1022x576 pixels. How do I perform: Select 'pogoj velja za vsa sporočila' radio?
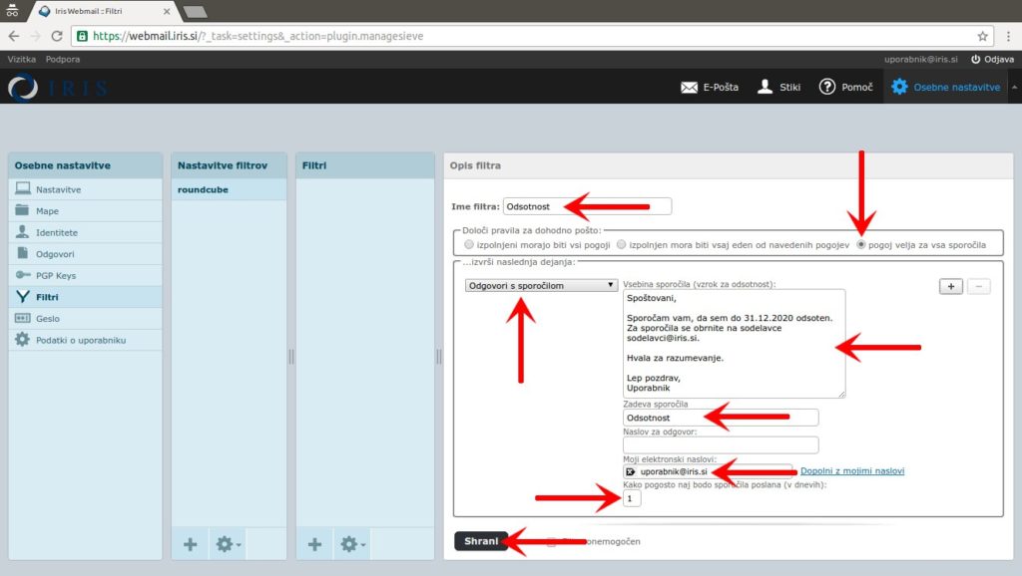pyautogui.click(x=862, y=244)
